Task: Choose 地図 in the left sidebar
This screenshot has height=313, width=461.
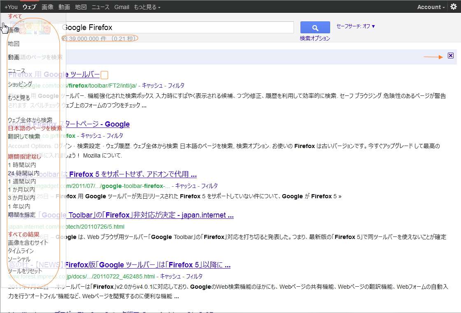Action: tap(14, 44)
